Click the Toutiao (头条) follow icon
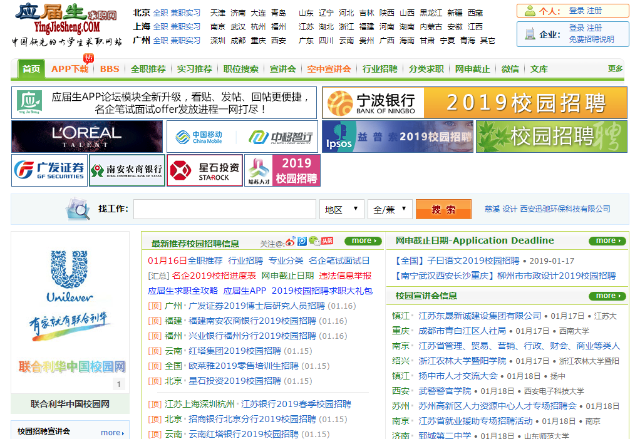Viewport: 635px width, 439px height. click(327, 241)
